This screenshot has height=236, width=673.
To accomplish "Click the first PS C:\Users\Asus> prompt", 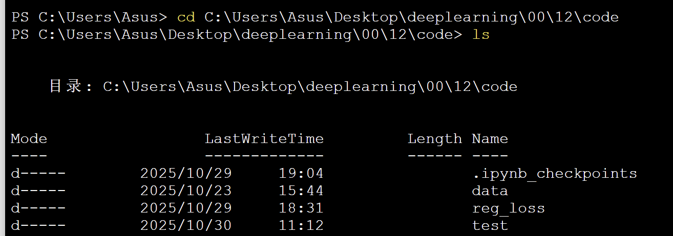I will pos(89,17).
